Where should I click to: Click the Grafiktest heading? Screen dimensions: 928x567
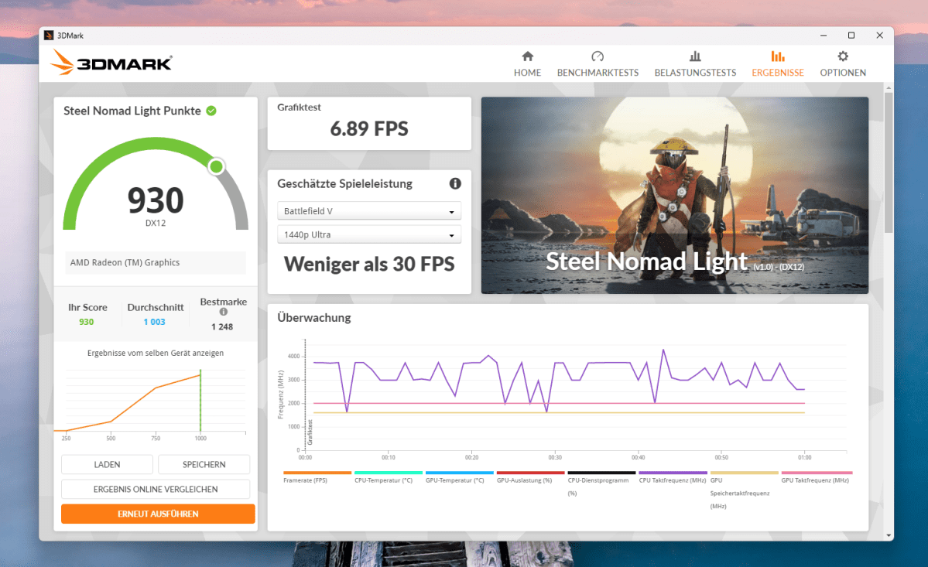(299, 108)
